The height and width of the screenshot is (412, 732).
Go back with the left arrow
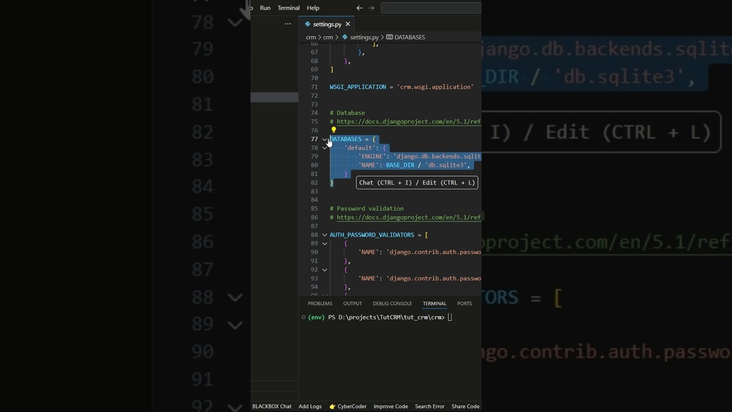359,8
